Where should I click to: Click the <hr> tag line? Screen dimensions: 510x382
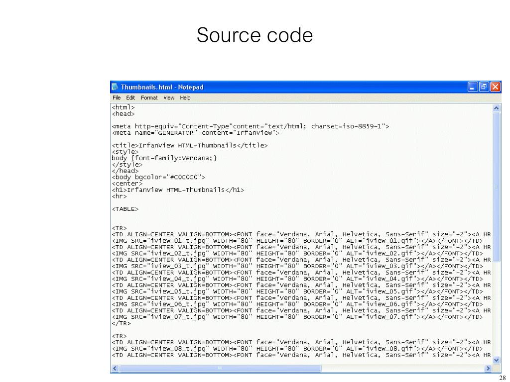click(x=119, y=196)
